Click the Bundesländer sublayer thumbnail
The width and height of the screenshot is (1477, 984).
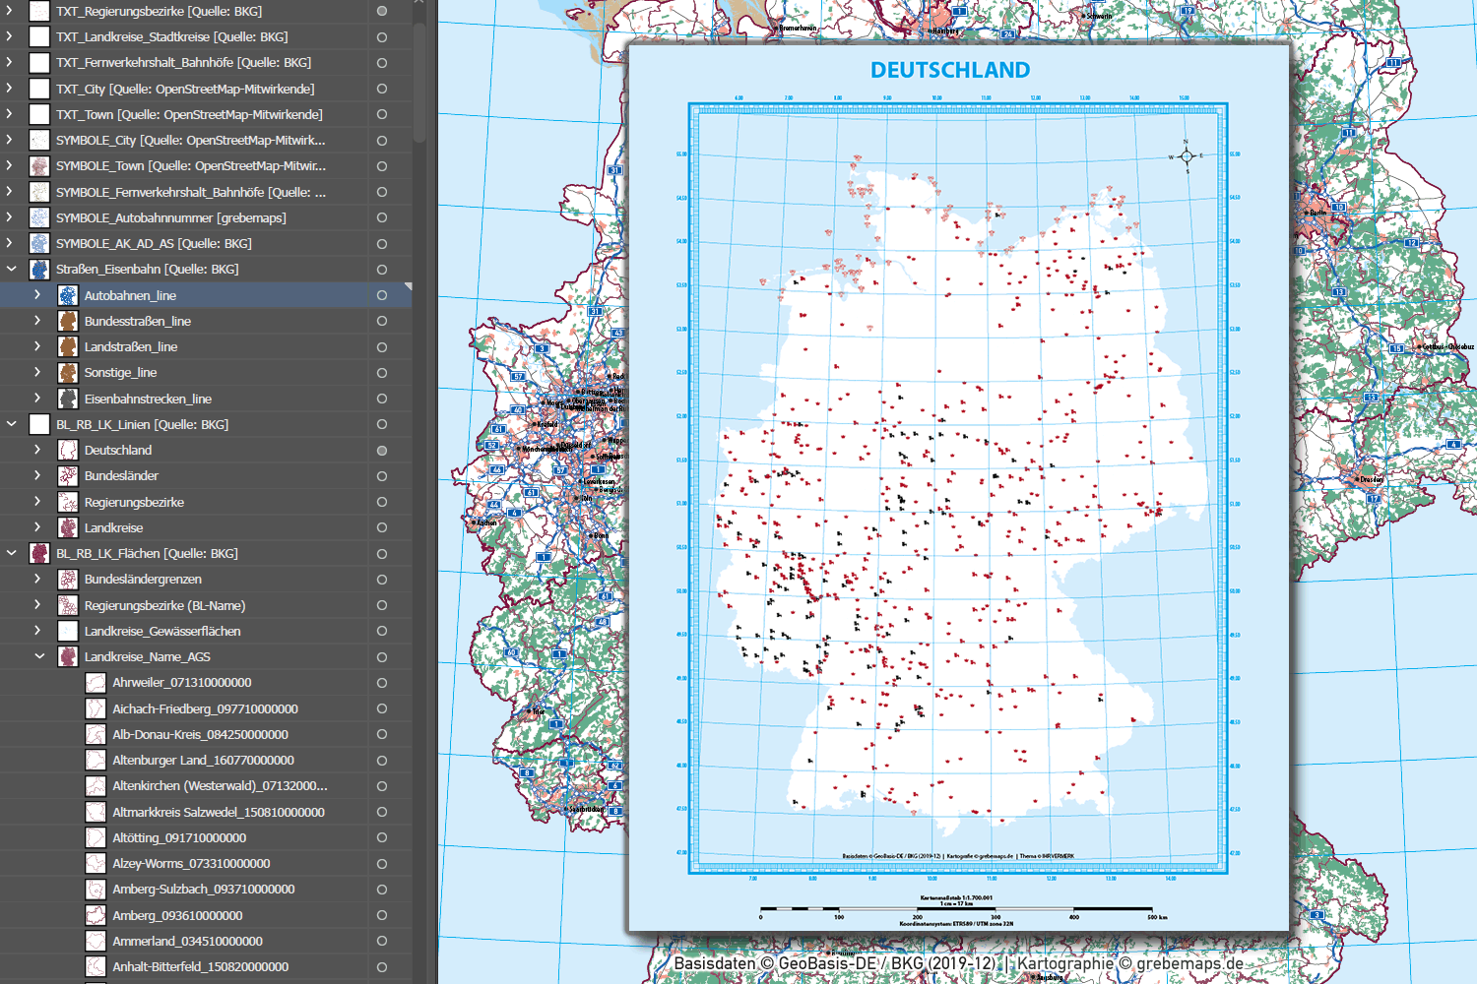click(67, 476)
